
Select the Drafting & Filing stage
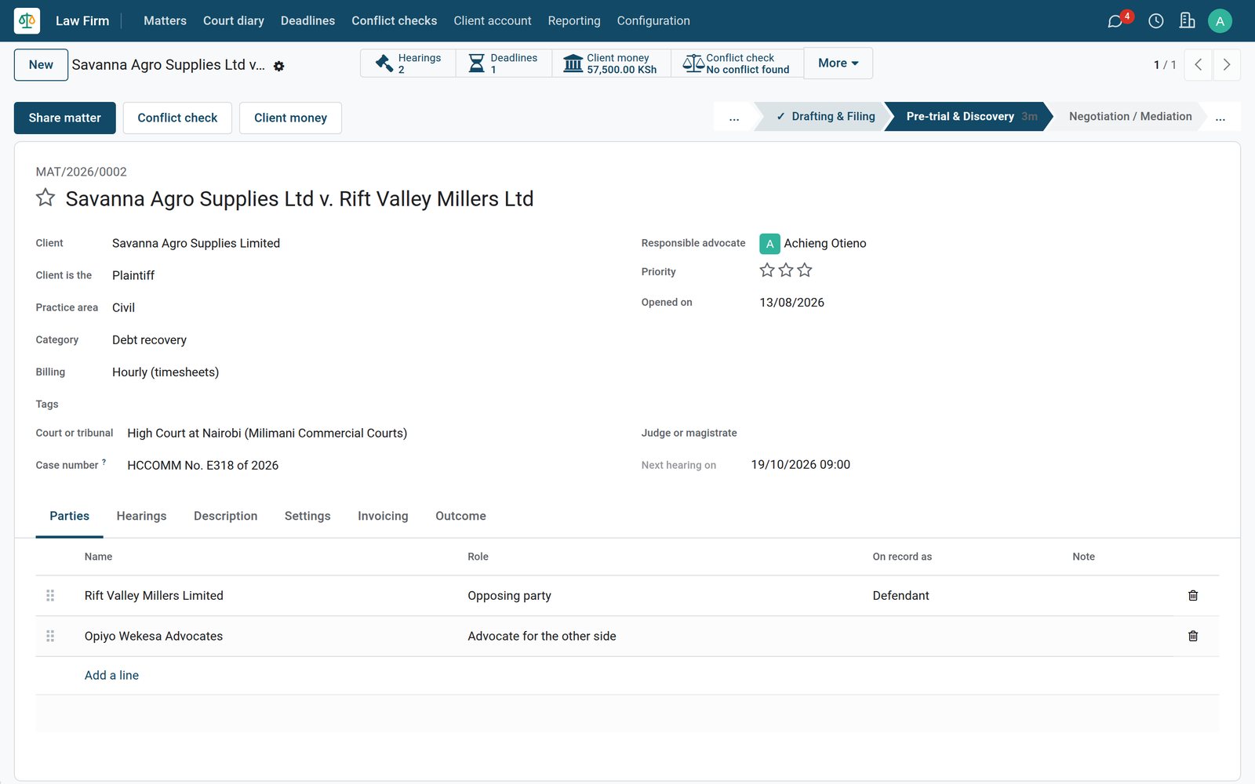tap(825, 117)
